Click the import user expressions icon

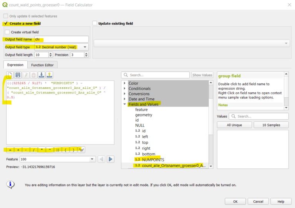[41, 75]
